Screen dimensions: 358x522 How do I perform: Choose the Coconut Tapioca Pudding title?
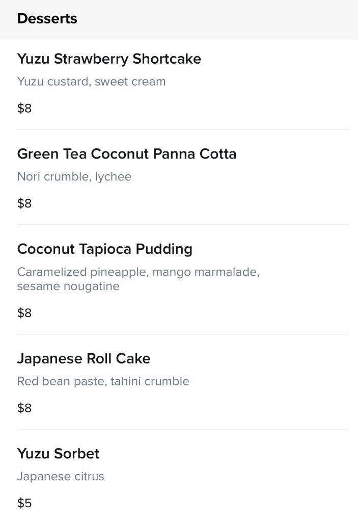click(104, 249)
